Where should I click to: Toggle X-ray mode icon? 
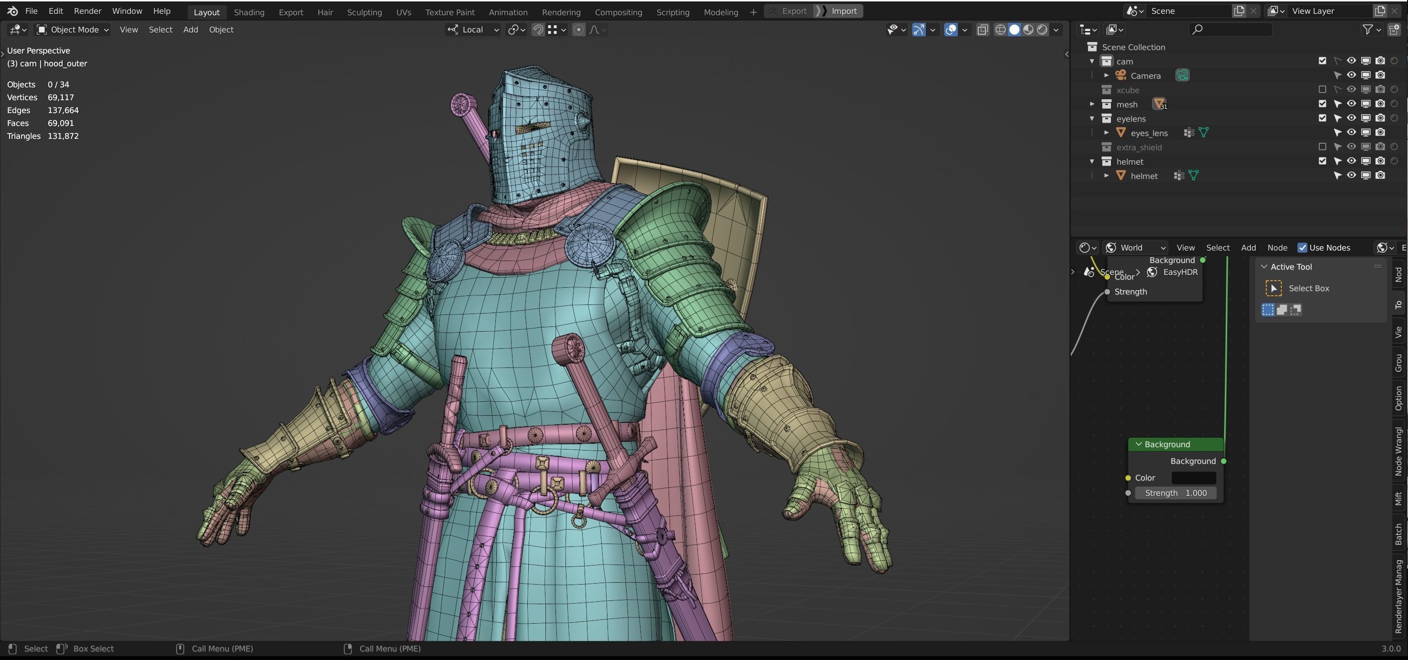[982, 30]
